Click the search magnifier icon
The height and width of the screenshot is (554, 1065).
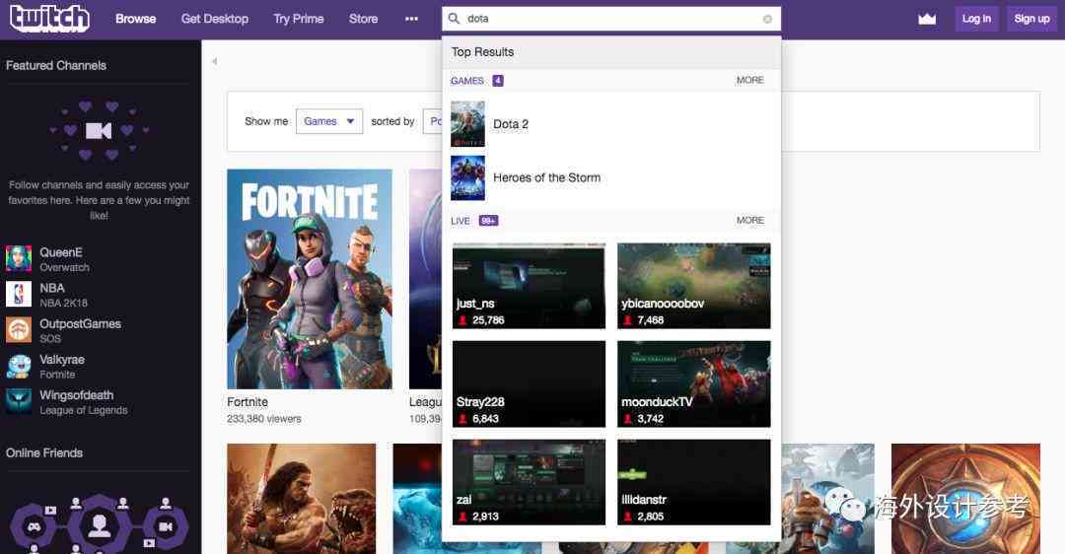pos(454,19)
